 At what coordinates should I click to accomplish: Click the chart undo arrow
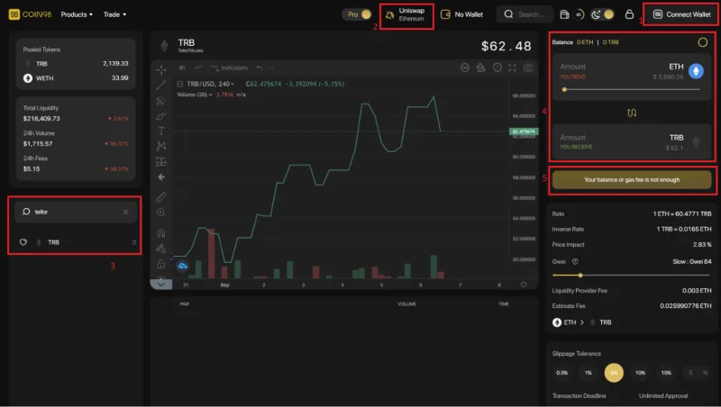(x=260, y=68)
